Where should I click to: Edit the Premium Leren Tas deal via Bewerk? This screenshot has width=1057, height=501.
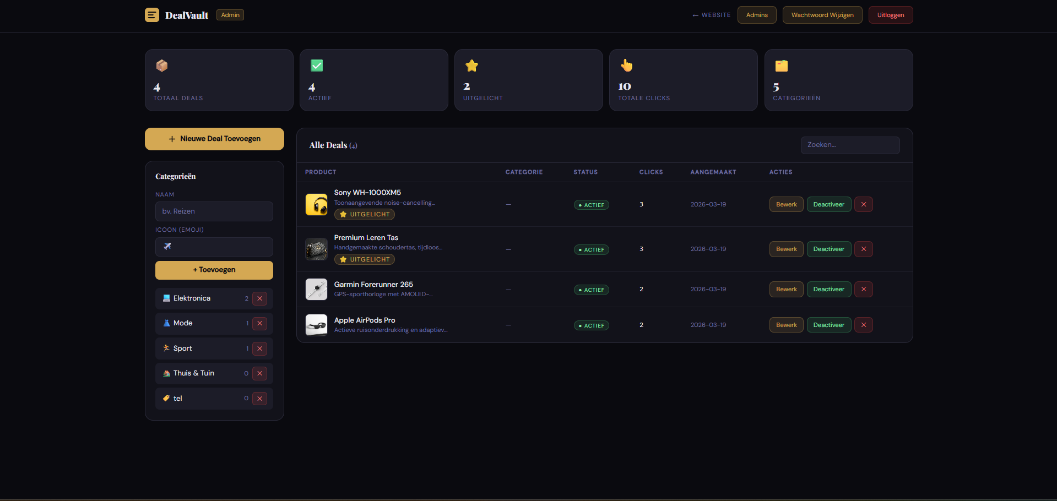[x=787, y=249]
